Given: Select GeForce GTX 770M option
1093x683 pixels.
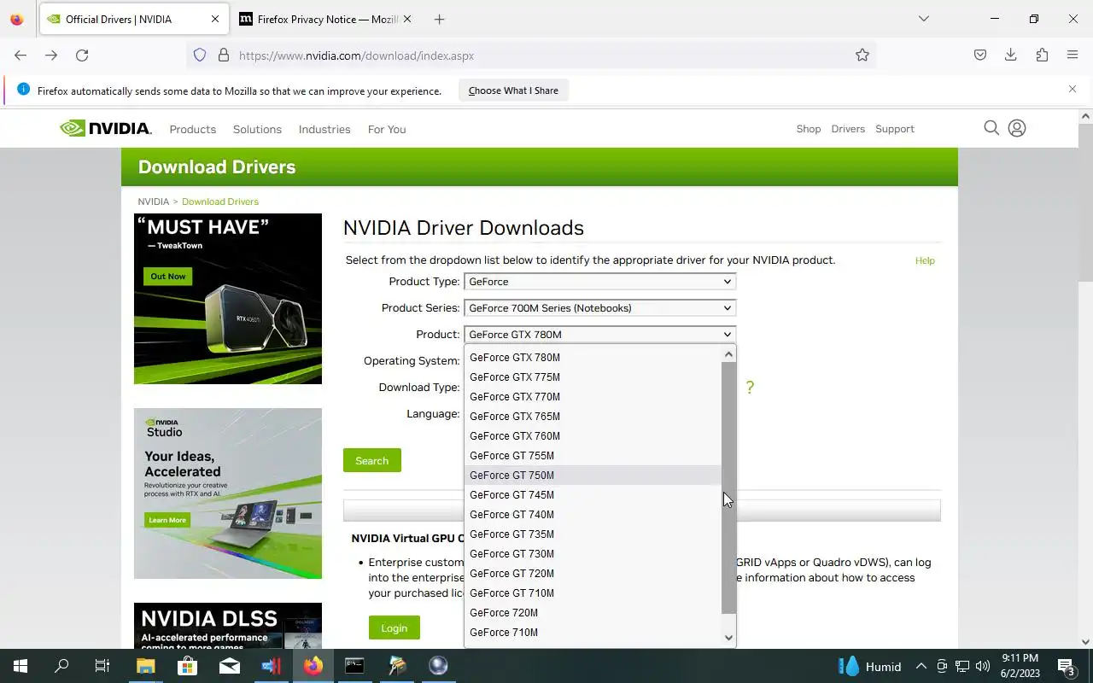Looking at the screenshot, I should pos(593,397).
